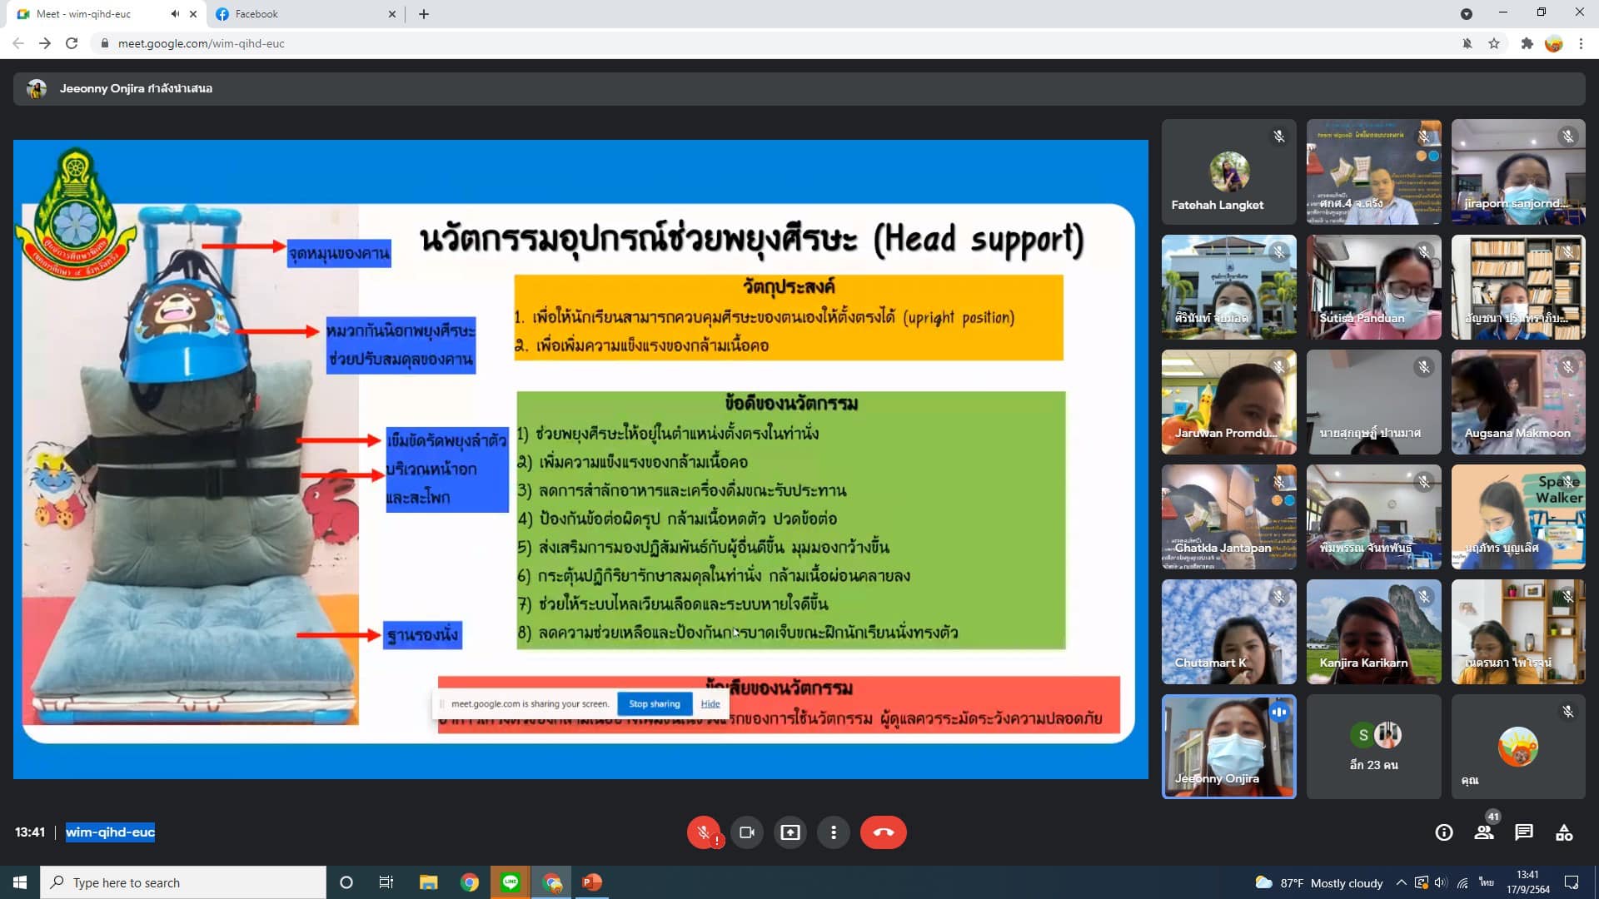This screenshot has height=899, width=1599.
Task: Select Chatkla Jantapan video tile
Action: [1228, 516]
